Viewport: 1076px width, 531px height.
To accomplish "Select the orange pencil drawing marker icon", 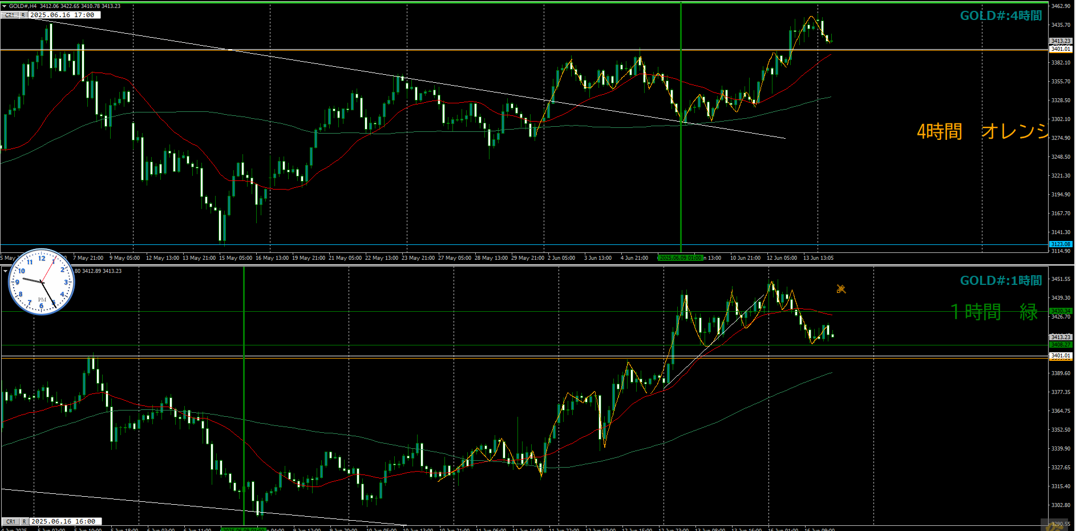I will (841, 289).
